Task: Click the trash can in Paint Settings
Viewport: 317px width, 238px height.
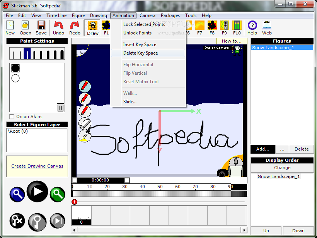Action: coord(60,107)
